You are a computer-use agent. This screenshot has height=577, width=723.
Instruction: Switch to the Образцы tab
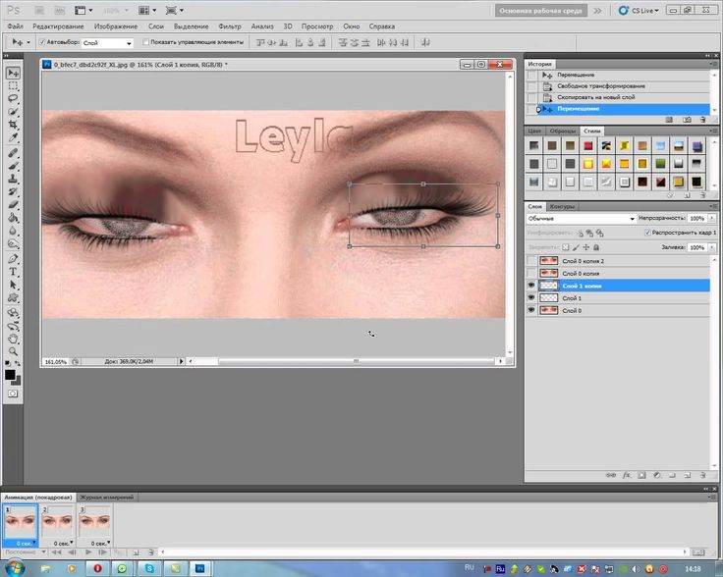563,131
